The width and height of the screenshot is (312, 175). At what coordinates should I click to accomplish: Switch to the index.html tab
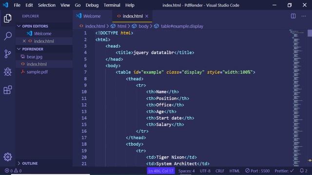[133, 16]
